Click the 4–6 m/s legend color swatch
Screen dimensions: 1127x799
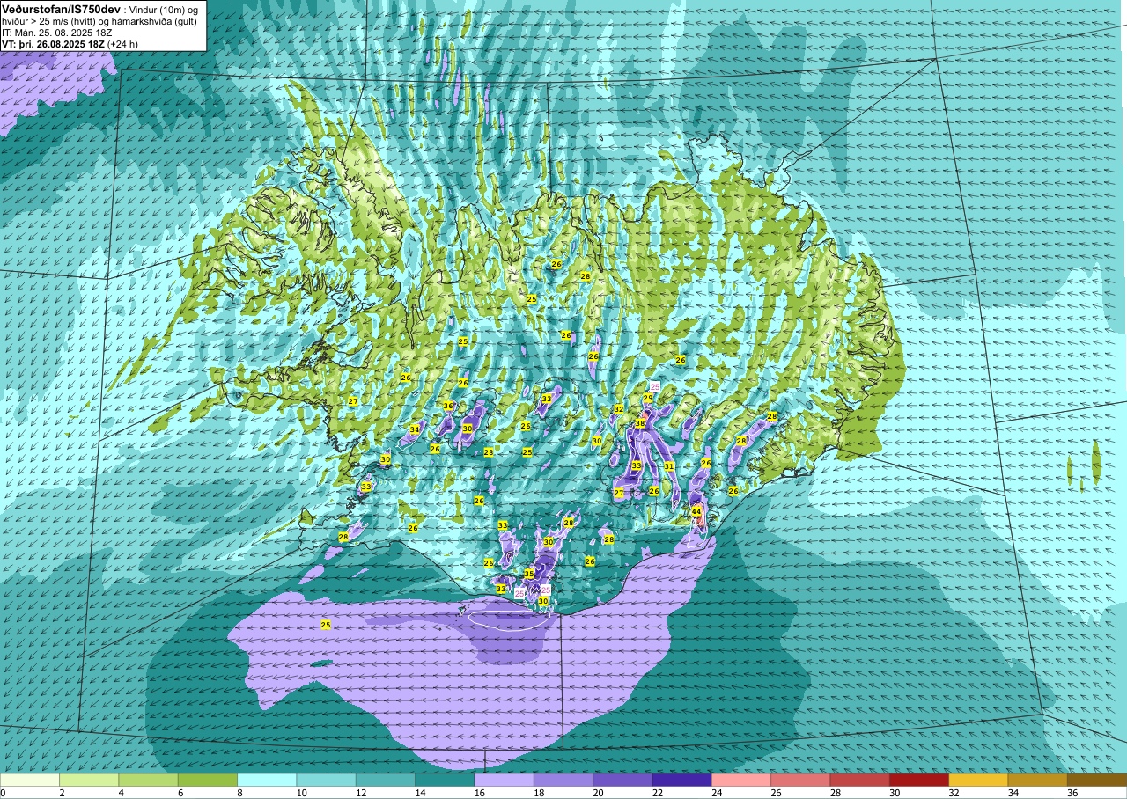pos(148,780)
